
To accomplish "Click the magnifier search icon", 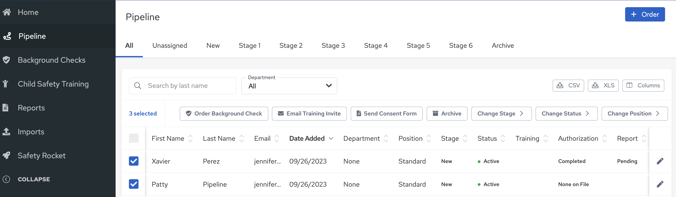I will pyautogui.click(x=138, y=86).
